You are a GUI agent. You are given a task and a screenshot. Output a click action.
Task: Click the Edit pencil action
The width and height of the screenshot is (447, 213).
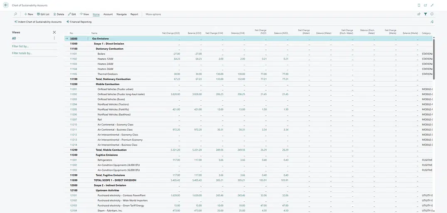72,14
